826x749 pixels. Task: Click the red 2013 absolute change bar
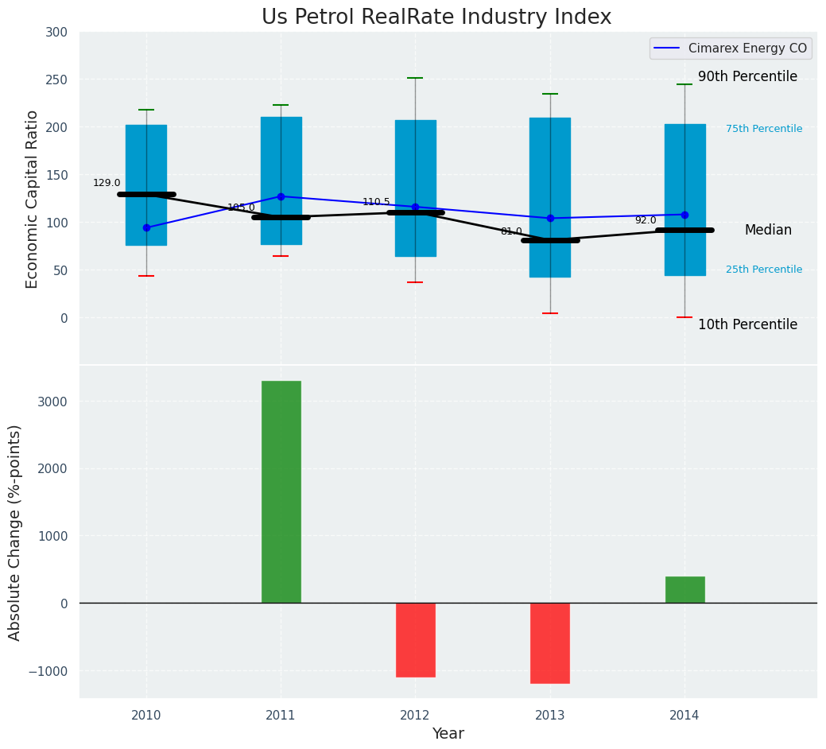point(550,642)
